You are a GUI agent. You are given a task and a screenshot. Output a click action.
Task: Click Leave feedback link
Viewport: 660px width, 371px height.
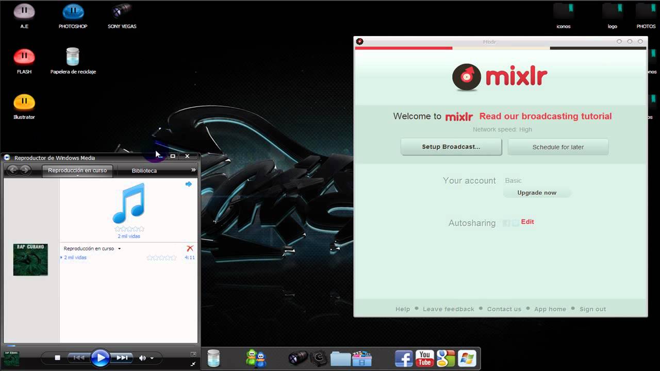pos(449,309)
